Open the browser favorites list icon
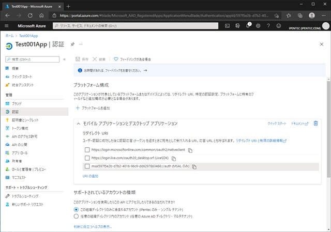 tap(289, 16)
